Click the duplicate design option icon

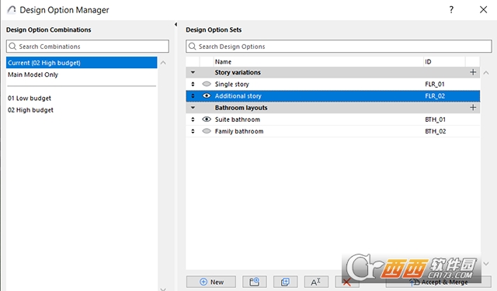click(x=285, y=282)
